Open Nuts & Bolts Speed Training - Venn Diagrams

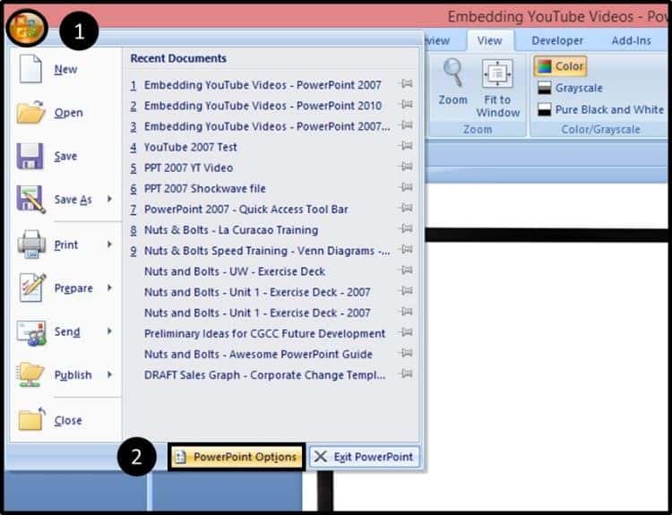pyautogui.click(x=267, y=251)
